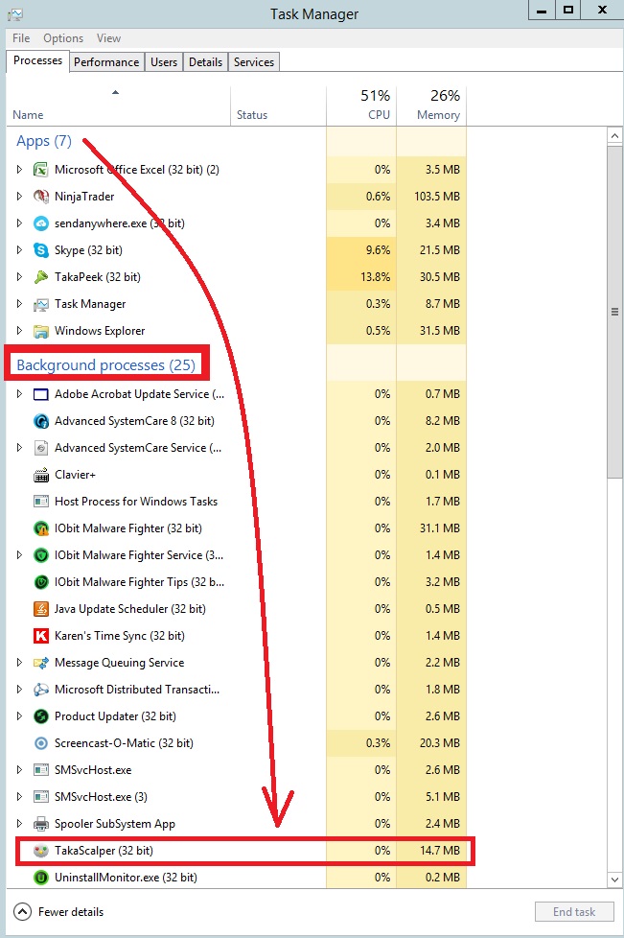Viewport: 624px width, 938px height.
Task: Click the NinjaTrader process icon
Action: click(x=41, y=197)
